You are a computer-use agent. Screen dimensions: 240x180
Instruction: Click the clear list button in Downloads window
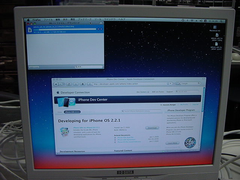34,67
